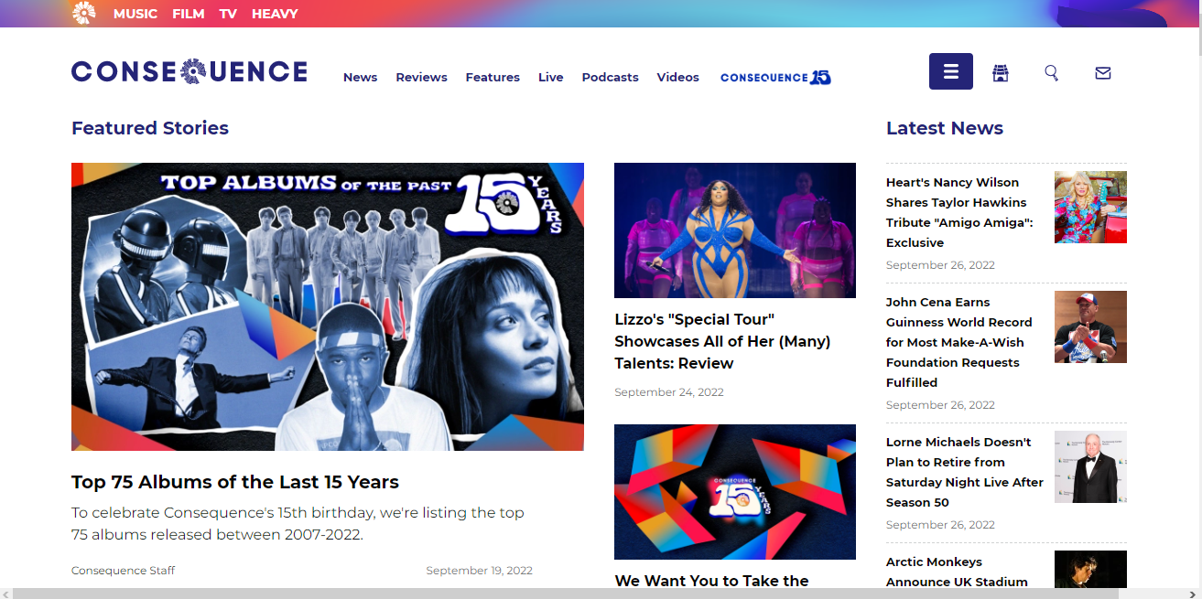Image resolution: width=1202 pixels, height=599 pixels.
Task: Click the search magnifier icon
Action: click(1052, 73)
